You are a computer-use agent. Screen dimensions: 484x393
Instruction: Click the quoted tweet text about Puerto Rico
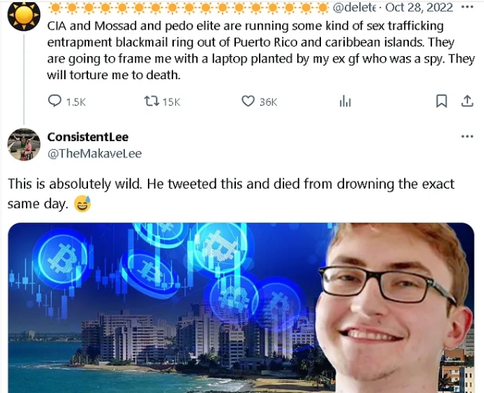click(x=261, y=50)
